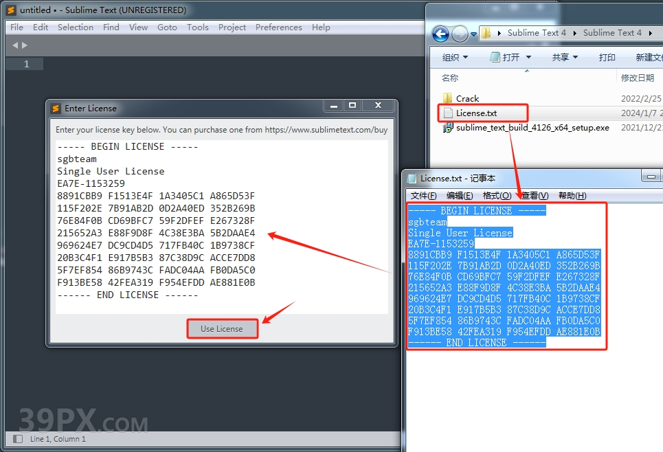Image resolution: width=663 pixels, height=452 pixels.
Task: Open the View menu in Sublime Text
Action: (138, 27)
